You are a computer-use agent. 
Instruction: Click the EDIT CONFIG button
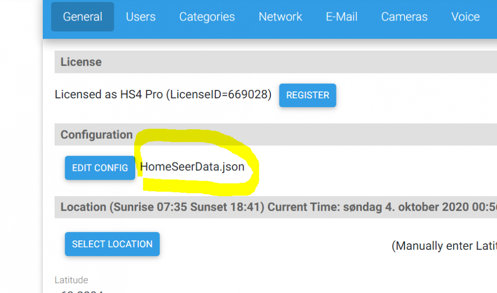(100, 168)
